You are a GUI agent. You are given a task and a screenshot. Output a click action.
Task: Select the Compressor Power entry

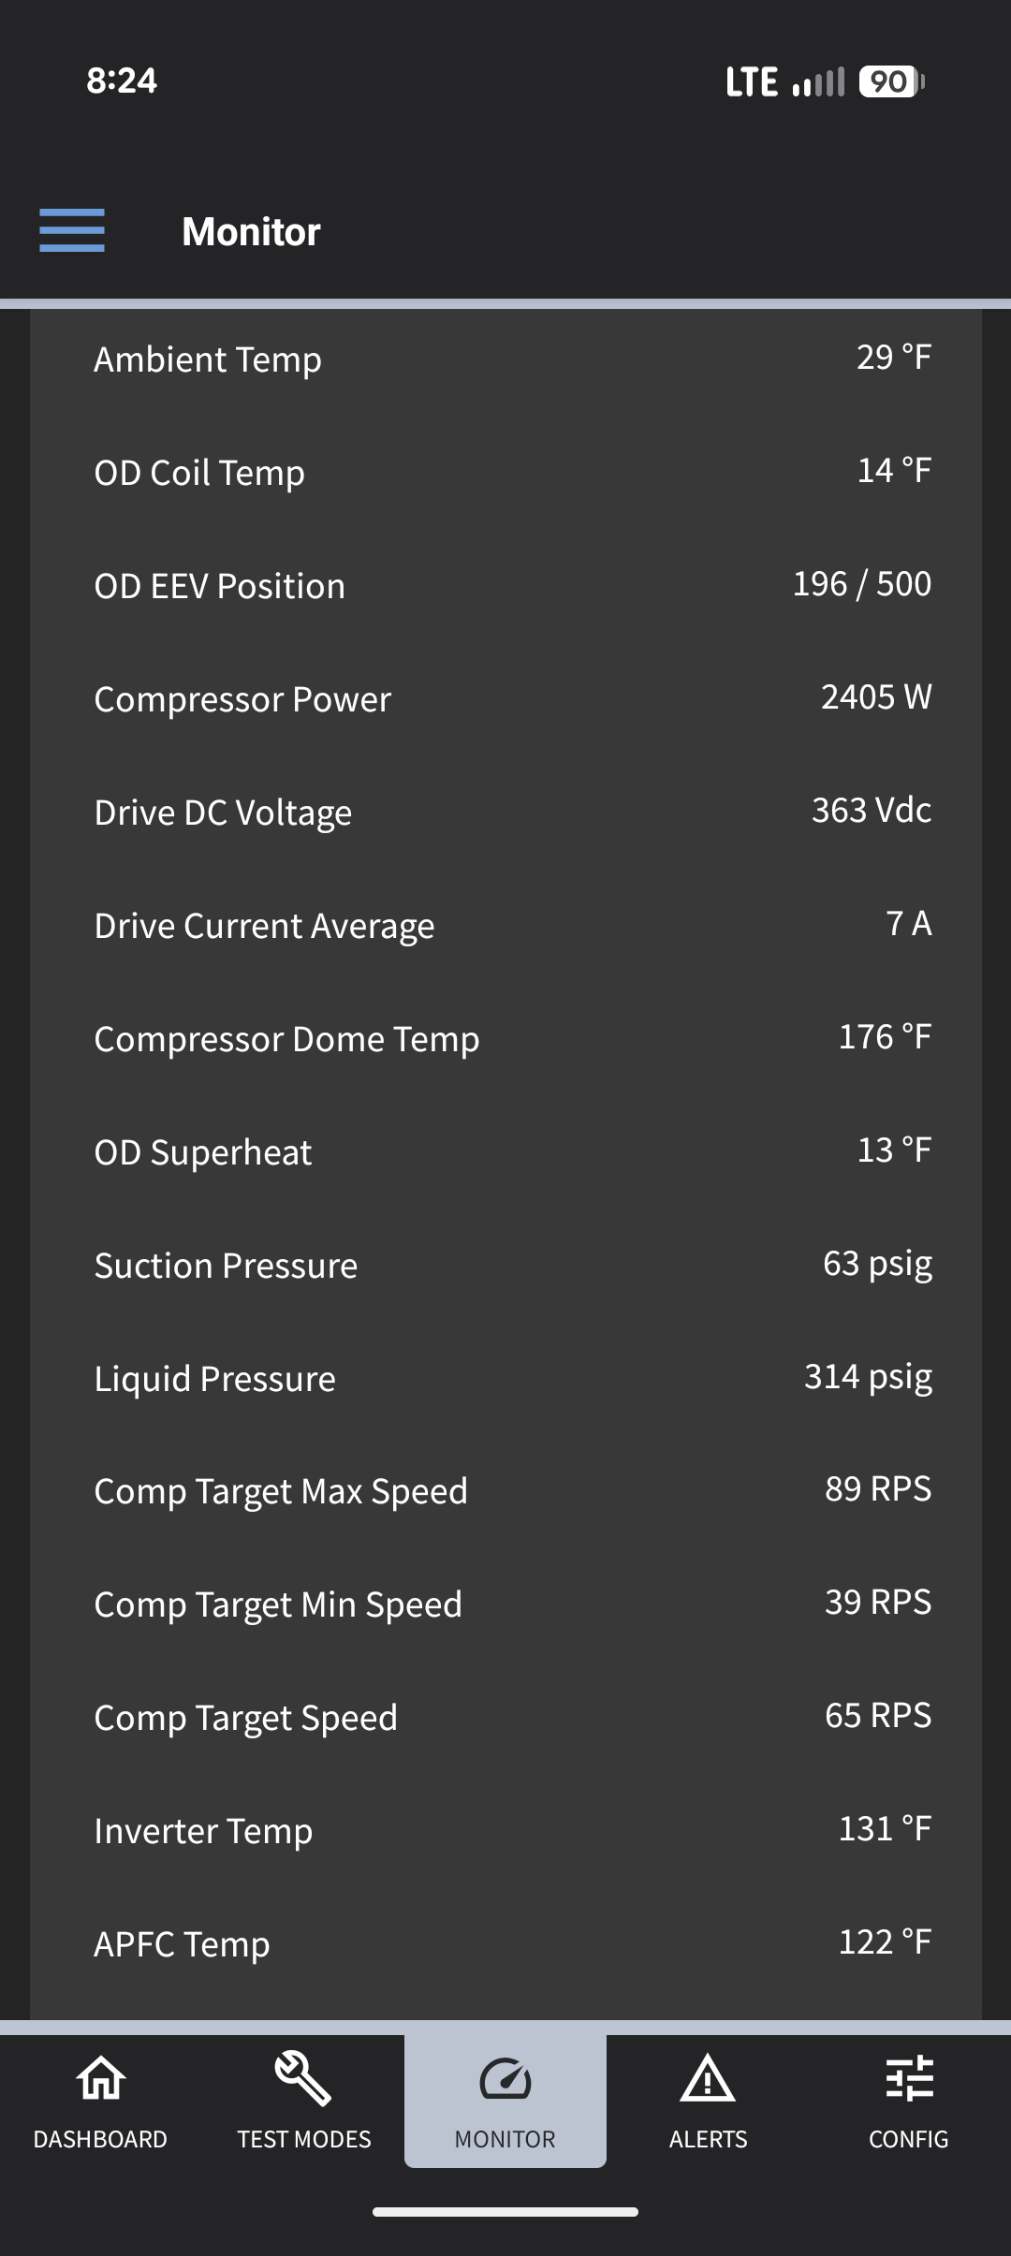tap(505, 698)
